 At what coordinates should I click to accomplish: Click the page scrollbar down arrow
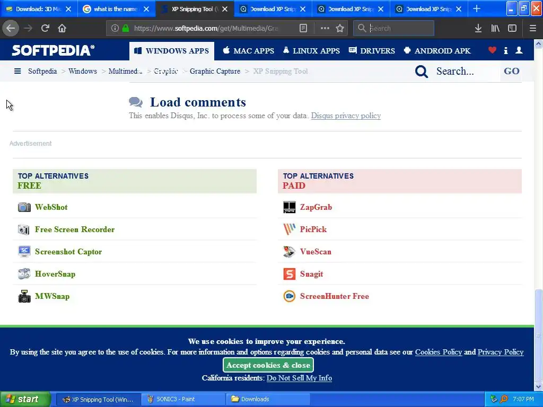tap(538, 386)
